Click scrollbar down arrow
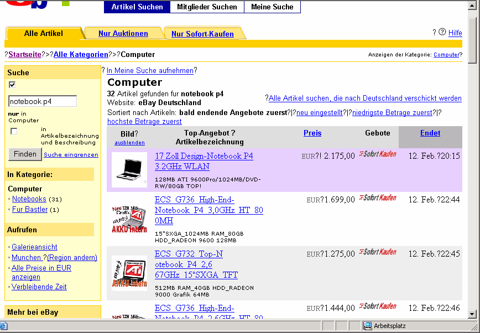The image size is (480, 333). 472,314
